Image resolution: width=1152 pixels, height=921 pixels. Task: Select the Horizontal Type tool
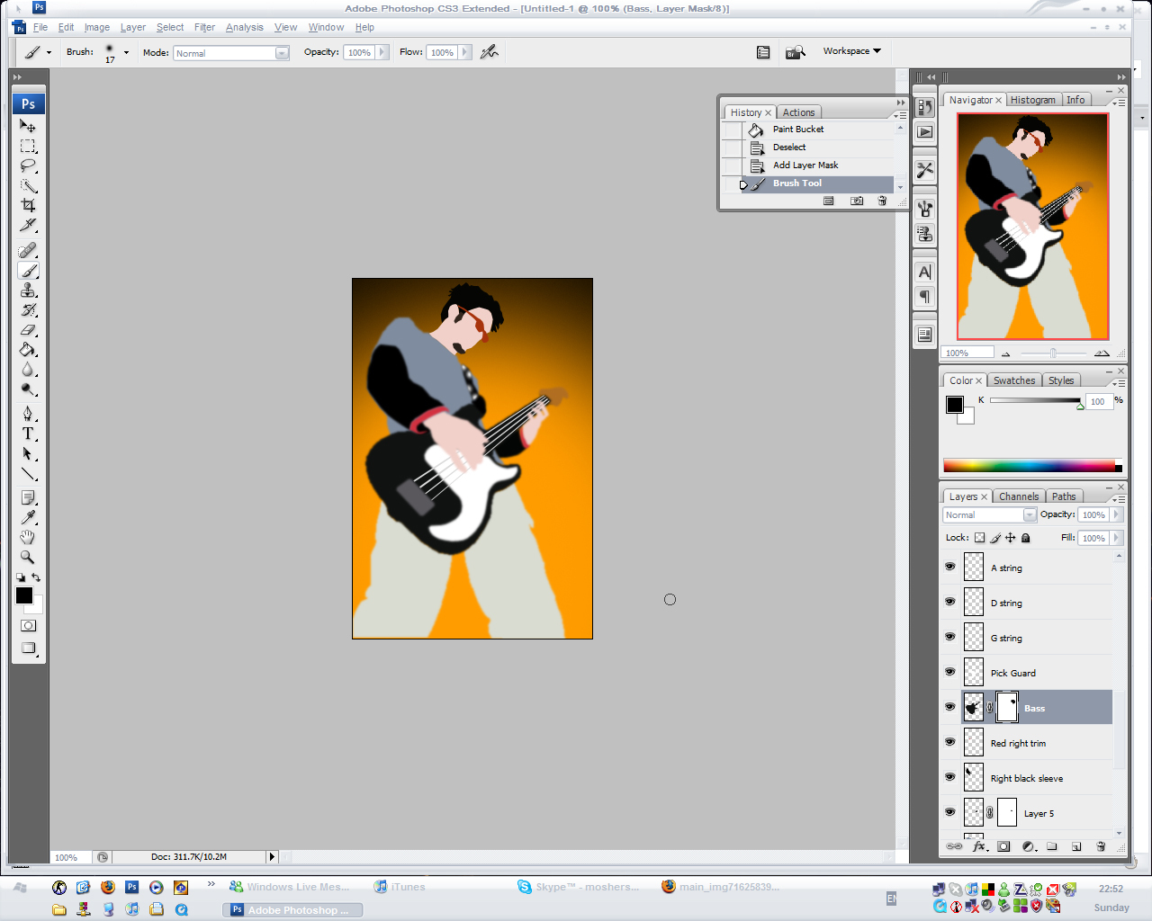tap(28, 434)
